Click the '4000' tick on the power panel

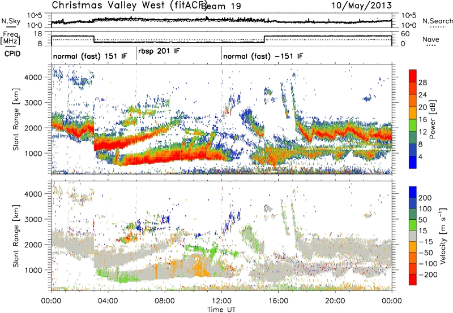point(33,77)
